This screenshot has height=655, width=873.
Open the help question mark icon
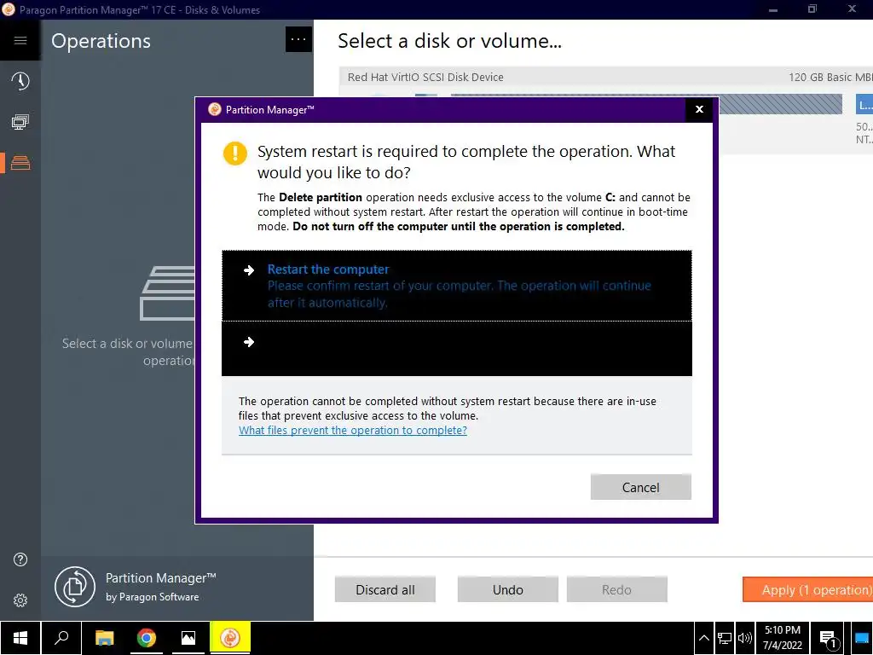point(20,559)
